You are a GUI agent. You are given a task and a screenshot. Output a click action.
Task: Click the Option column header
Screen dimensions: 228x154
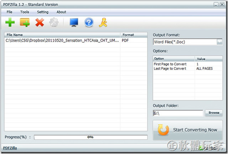tap(174, 59)
